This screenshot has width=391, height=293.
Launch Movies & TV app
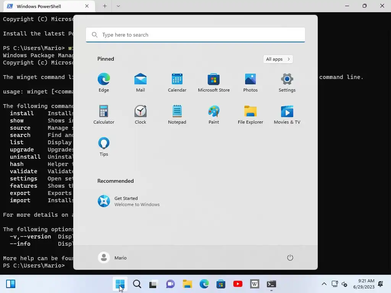tap(287, 114)
